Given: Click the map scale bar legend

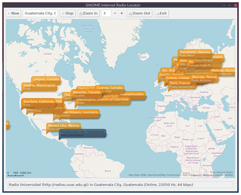Looking at the screenshot, I should tap(19, 174).
